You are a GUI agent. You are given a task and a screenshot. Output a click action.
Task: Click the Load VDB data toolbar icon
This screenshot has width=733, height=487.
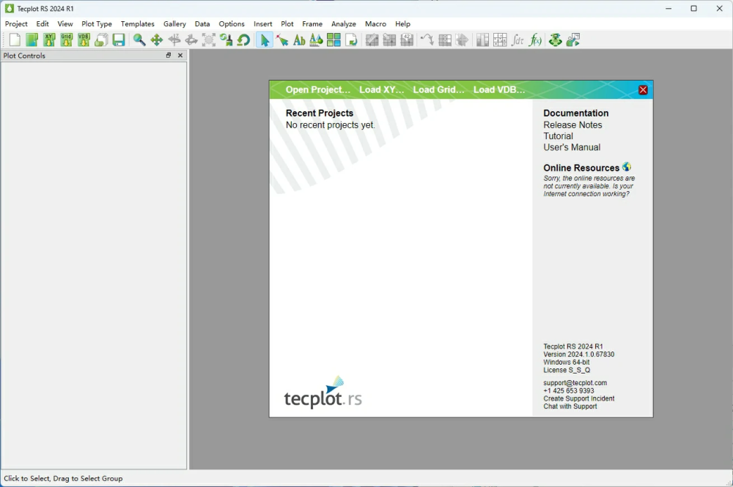coord(84,40)
